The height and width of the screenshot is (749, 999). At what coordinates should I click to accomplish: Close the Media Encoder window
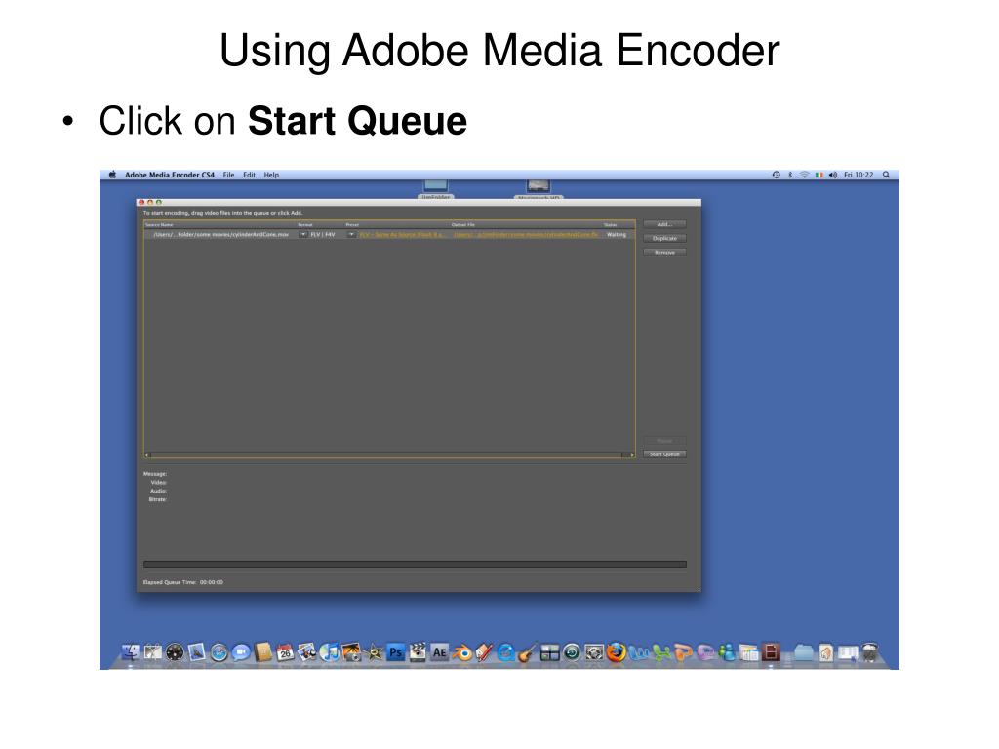(x=141, y=202)
